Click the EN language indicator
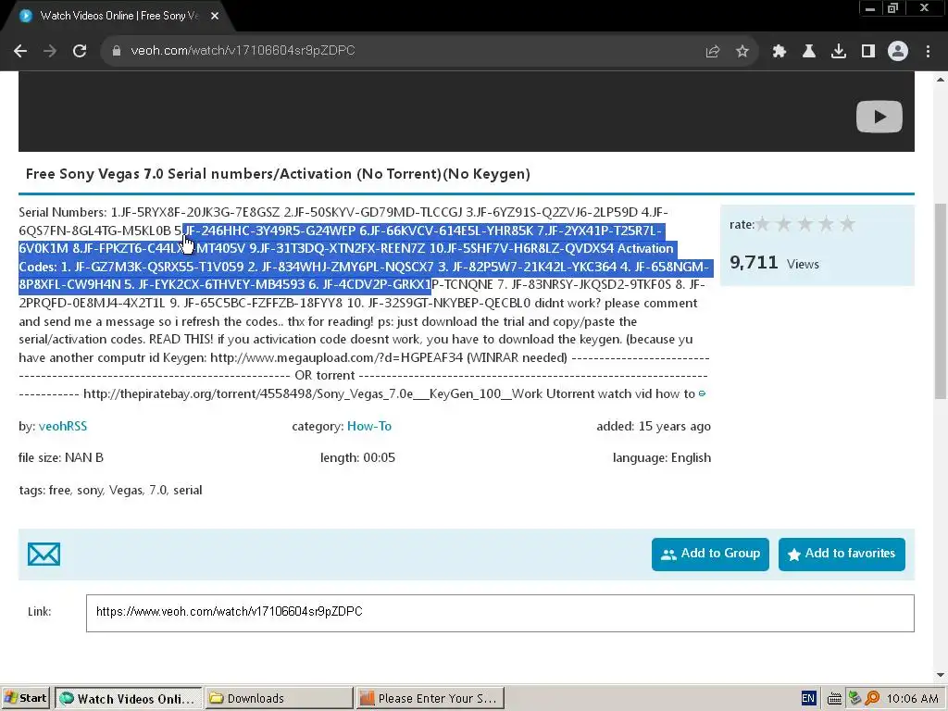This screenshot has width=948, height=711. pos(808,698)
